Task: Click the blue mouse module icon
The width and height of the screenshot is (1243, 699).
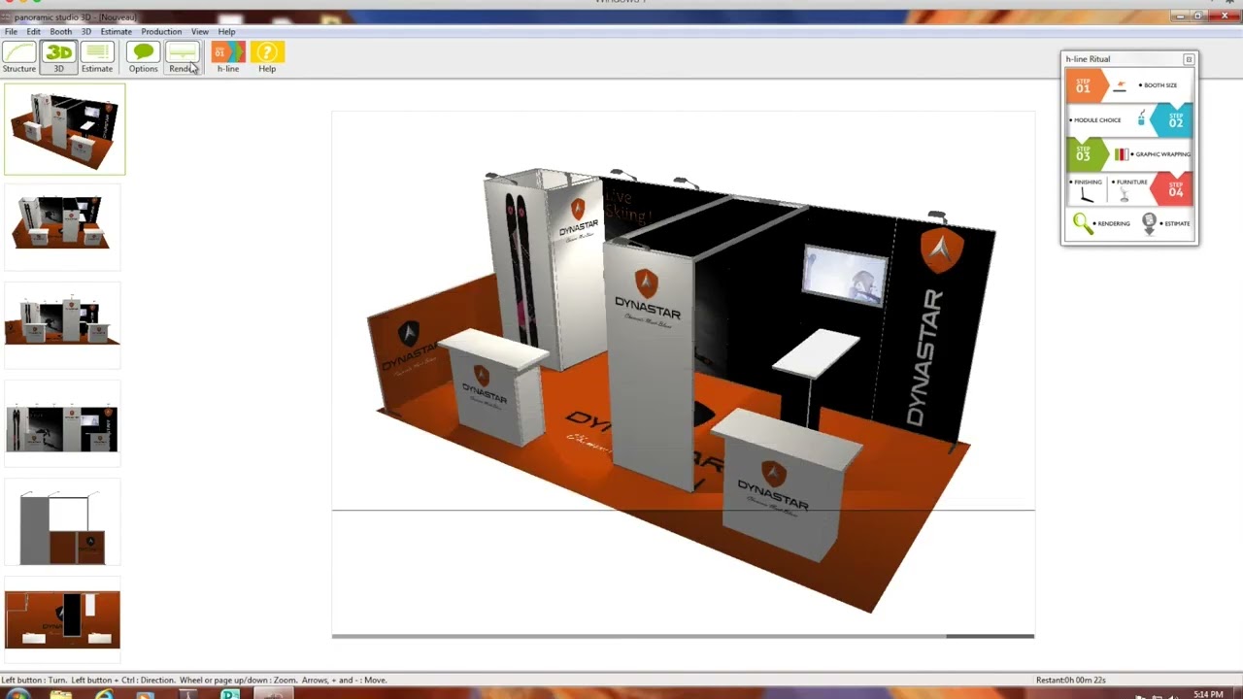Action: click(x=1141, y=119)
